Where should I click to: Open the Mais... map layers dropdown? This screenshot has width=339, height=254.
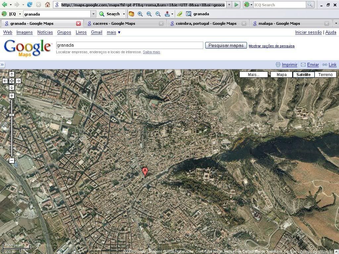254,75
